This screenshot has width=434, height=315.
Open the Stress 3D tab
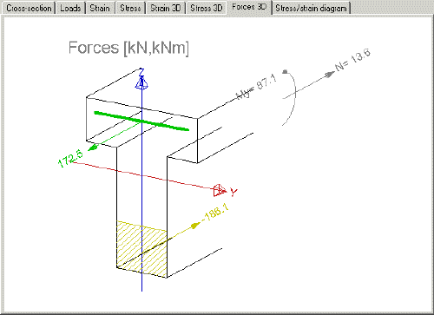pyautogui.click(x=207, y=8)
